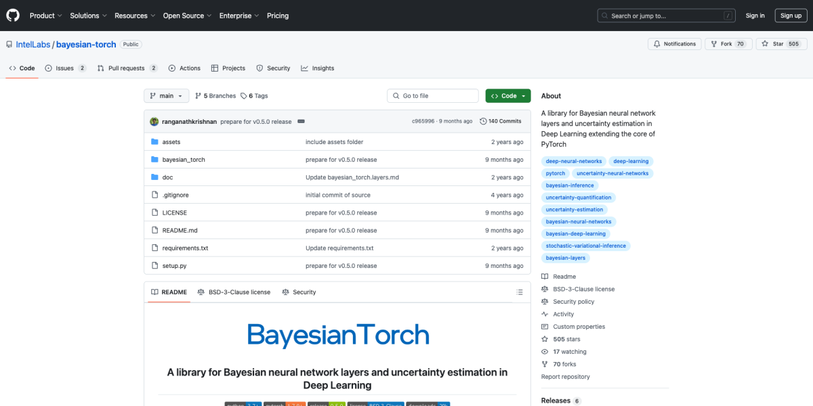Click the Go to file search field
The height and width of the screenshot is (406, 813).
pyautogui.click(x=432, y=95)
